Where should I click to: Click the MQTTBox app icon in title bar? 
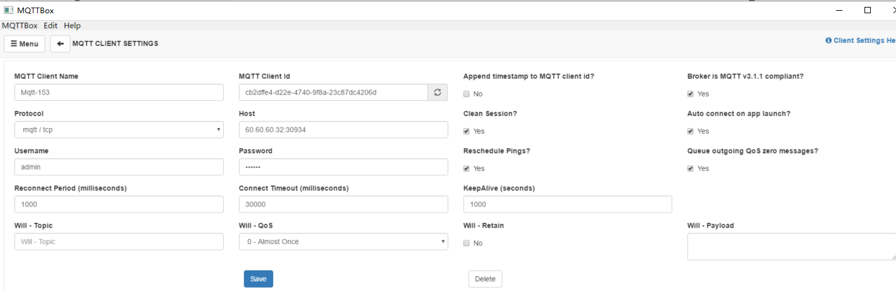pos(8,10)
